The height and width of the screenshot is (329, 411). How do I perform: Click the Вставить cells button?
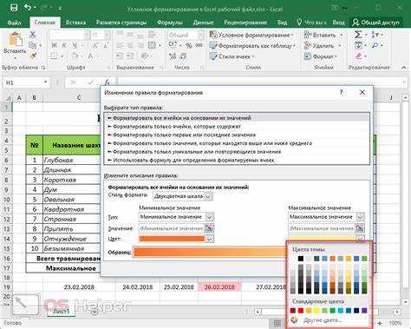320,35
